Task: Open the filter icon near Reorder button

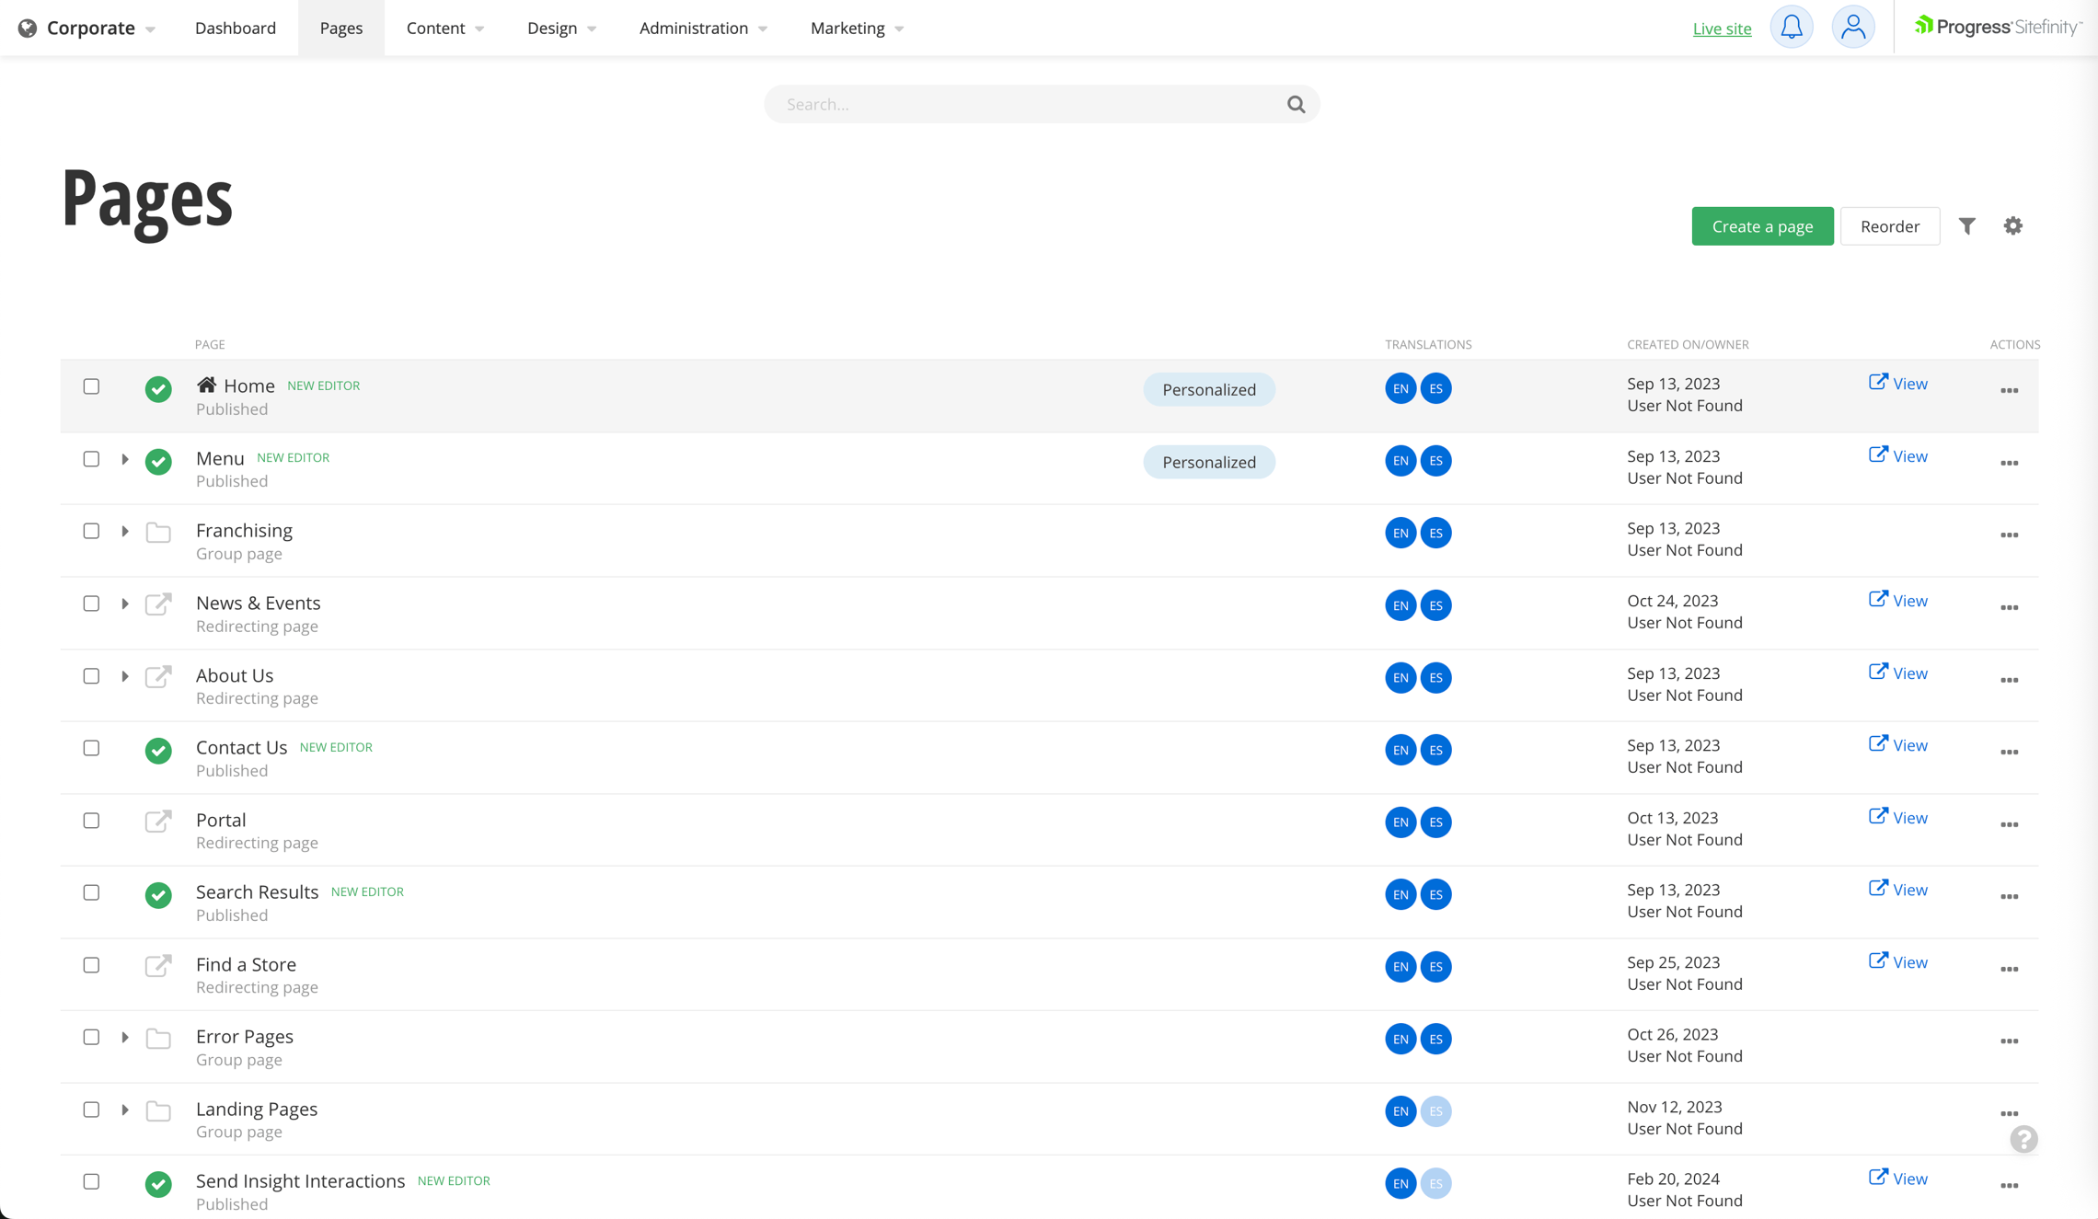Action: click(x=1967, y=225)
